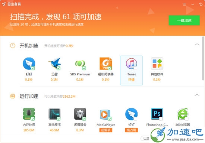Image resolution: width=205 pixels, height=143 pixels.
Task: Uncheck the SRS Premium checkbox
Action: pos(84,68)
